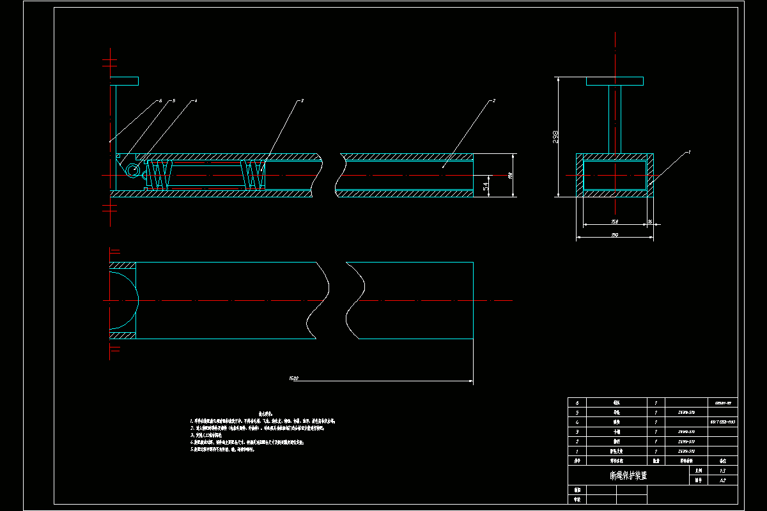This screenshot has width=767, height=511.
Task: Click part callout number 6 on drawing
Action: tap(160, 100)
